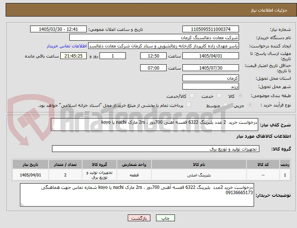This screenshot has height=228, width=297.
Task: Click the row number cell 1
Action: tap(285, 175)
